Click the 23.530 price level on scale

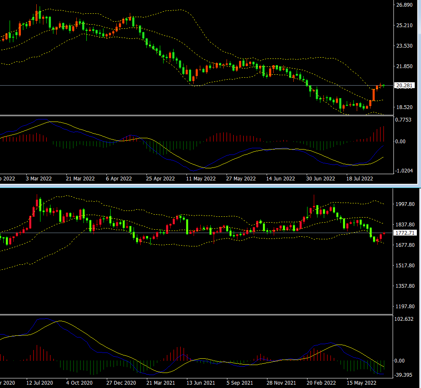[x=404, y=46]
